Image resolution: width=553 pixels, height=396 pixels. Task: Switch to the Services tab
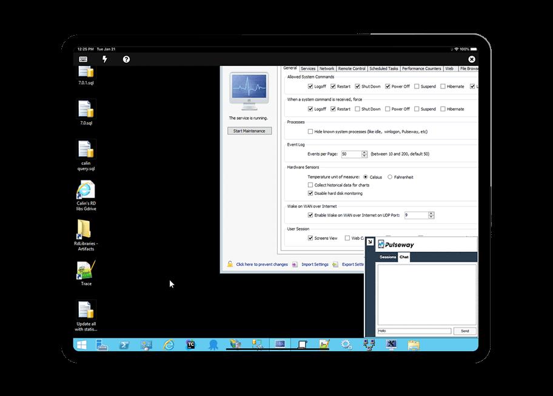click(308, 68)
